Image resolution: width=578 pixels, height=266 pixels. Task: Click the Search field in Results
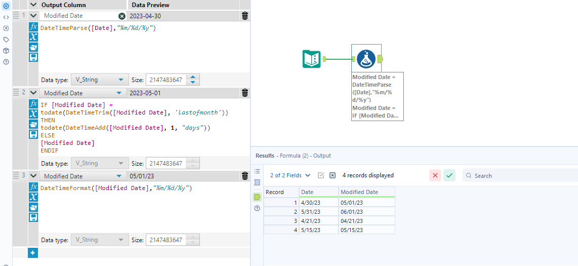tap(521, 175)
